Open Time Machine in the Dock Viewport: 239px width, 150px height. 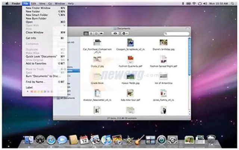161,140
